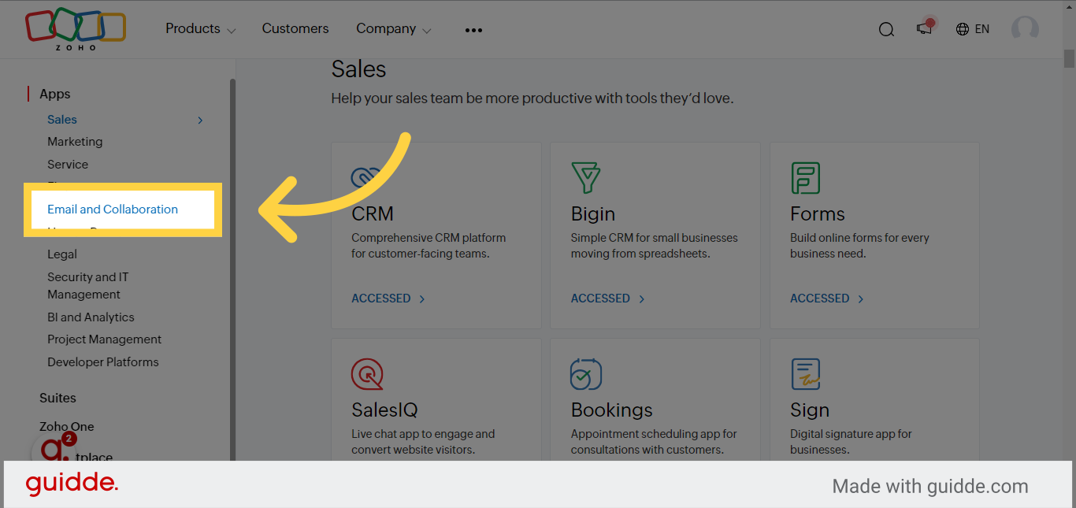Select Service in the sidebar

pyautogui.click(x=68, y=165)
